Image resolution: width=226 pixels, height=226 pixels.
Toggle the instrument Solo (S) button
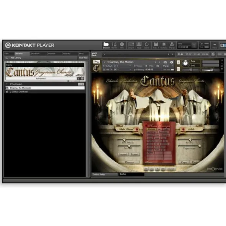point(179,62)
